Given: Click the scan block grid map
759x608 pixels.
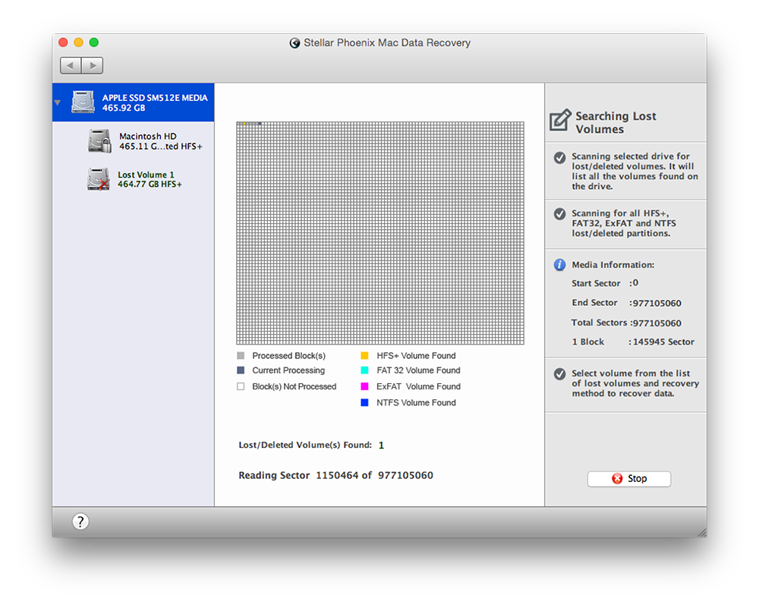Looking at the screenshot, I should click(379, 233).
